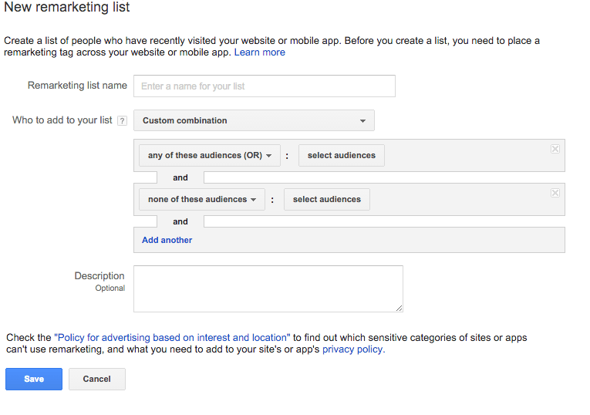Expand the 'none of these audiences' dropdown

pos(202,200)
